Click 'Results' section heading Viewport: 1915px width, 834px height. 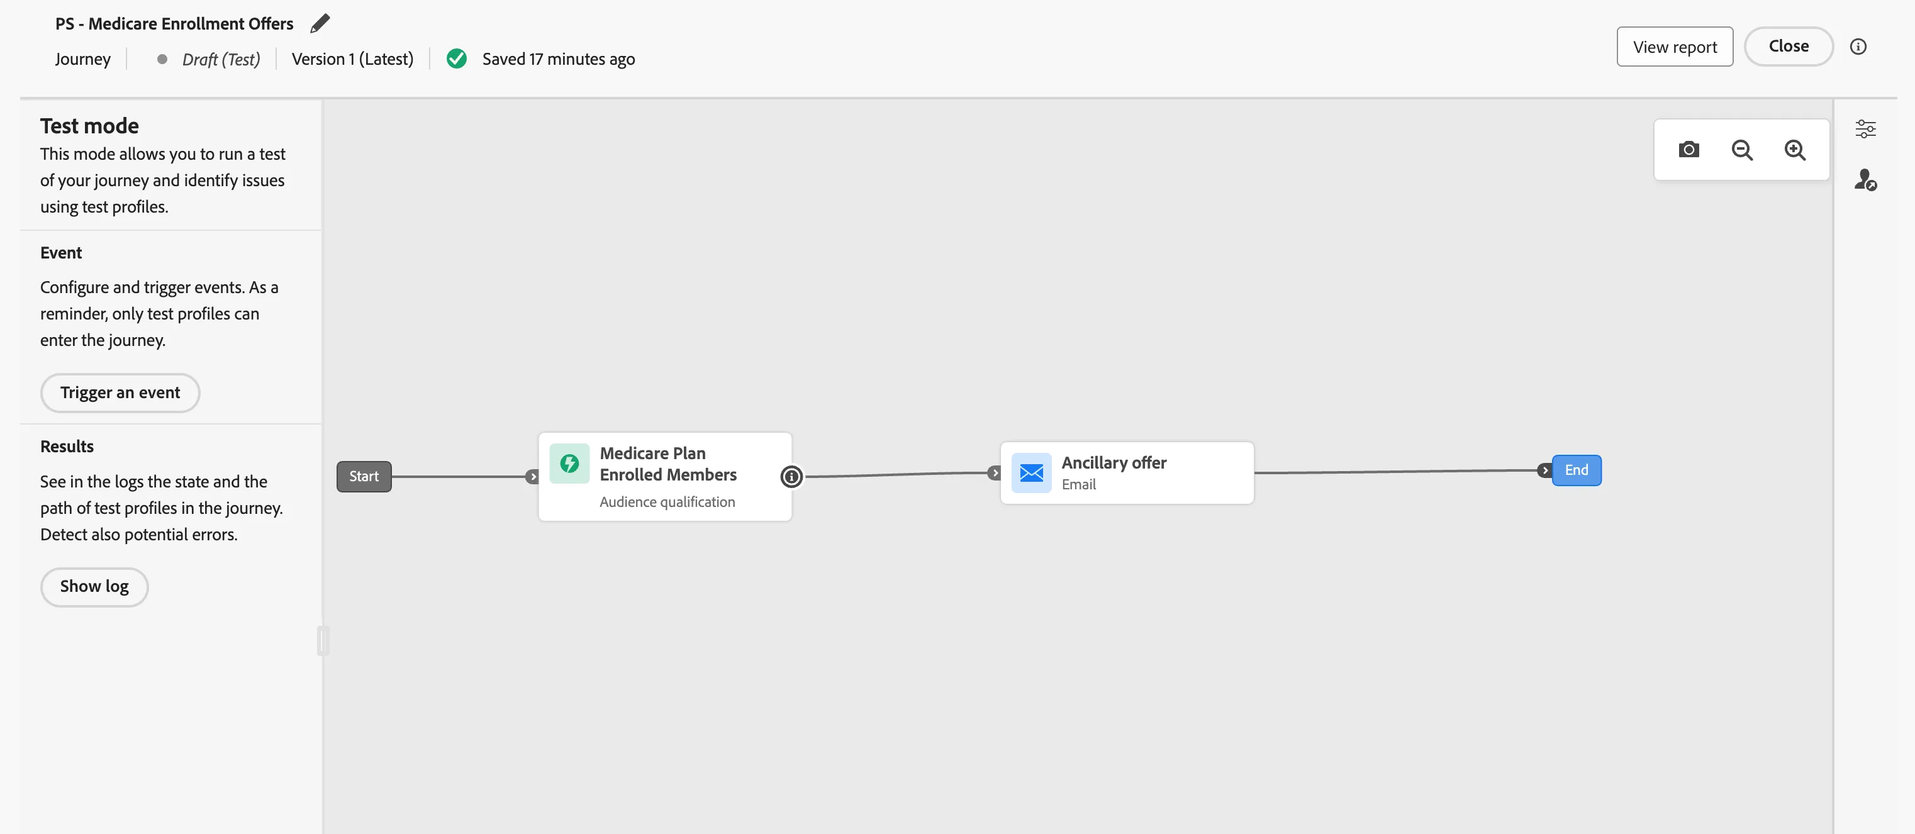tap(67, 447)
